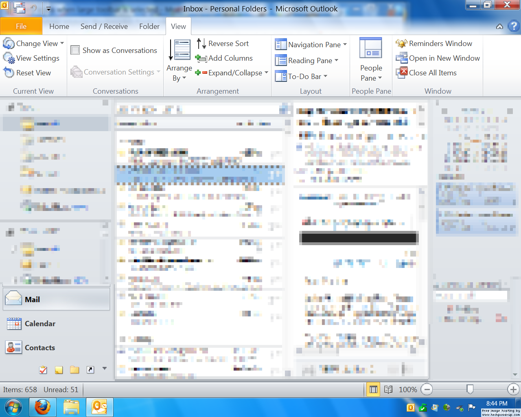Click the zoom slider handle
Viewport: 521px width, 417px height.
click(470, 390)
